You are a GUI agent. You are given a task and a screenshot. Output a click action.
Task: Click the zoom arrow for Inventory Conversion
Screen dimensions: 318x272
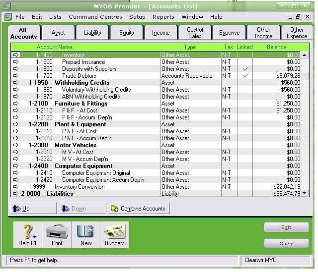tap(15, 186)
